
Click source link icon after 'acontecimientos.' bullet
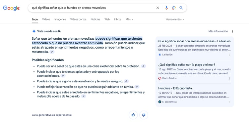click(63, 76)
